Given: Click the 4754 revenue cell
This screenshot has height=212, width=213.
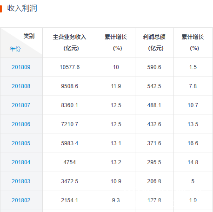Looking at the screenshot, I should point(70,162).
